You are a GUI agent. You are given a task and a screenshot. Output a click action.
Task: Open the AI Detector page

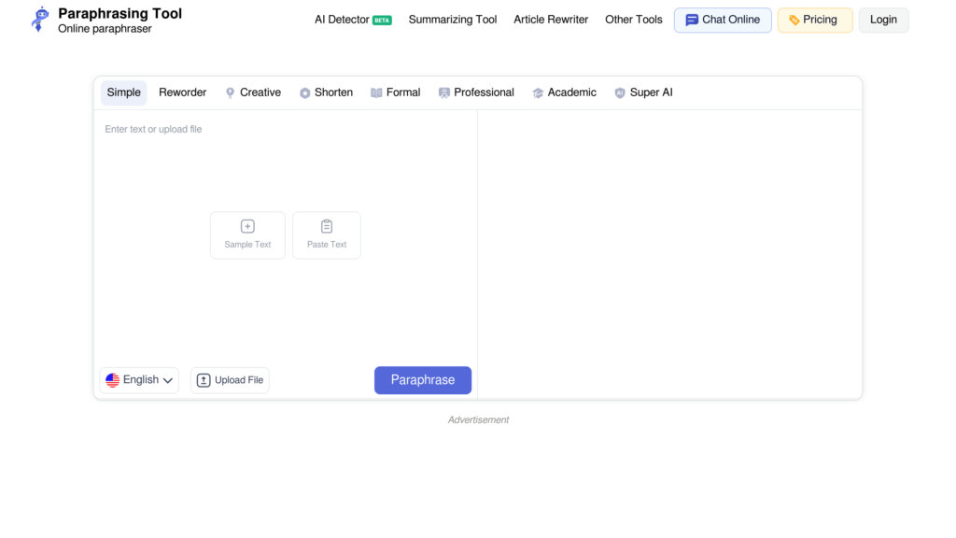pyautogui.click(x=342, y=19)
